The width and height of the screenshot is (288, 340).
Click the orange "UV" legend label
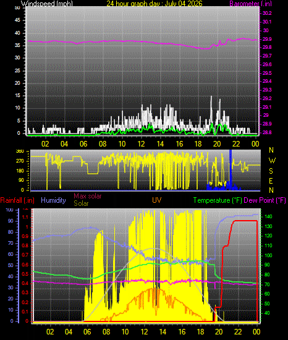point(157,200)
